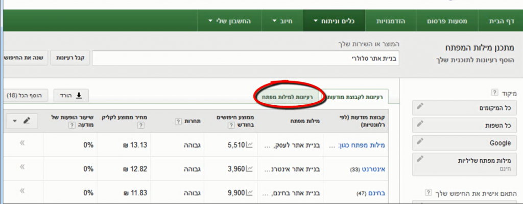This screenshot has height=204, width=523.
Task: Click the search field containing בניית אתר סלולרי
Action: tap(246, 58)
